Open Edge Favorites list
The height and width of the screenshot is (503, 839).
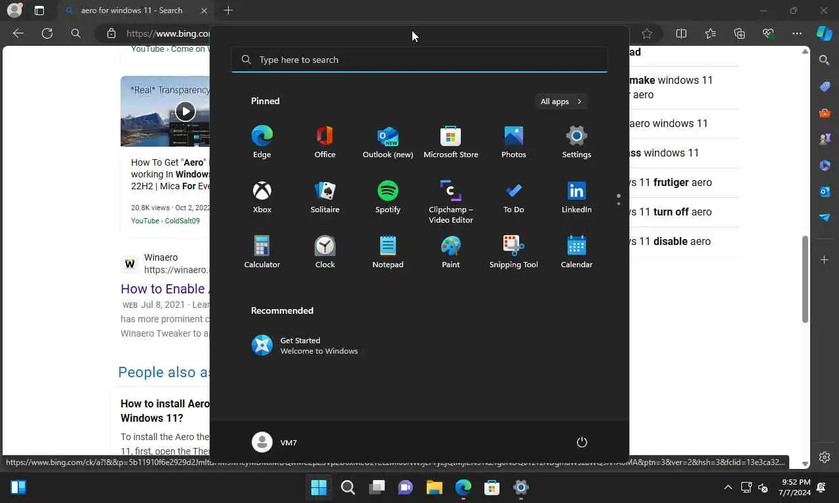[711, 33]
